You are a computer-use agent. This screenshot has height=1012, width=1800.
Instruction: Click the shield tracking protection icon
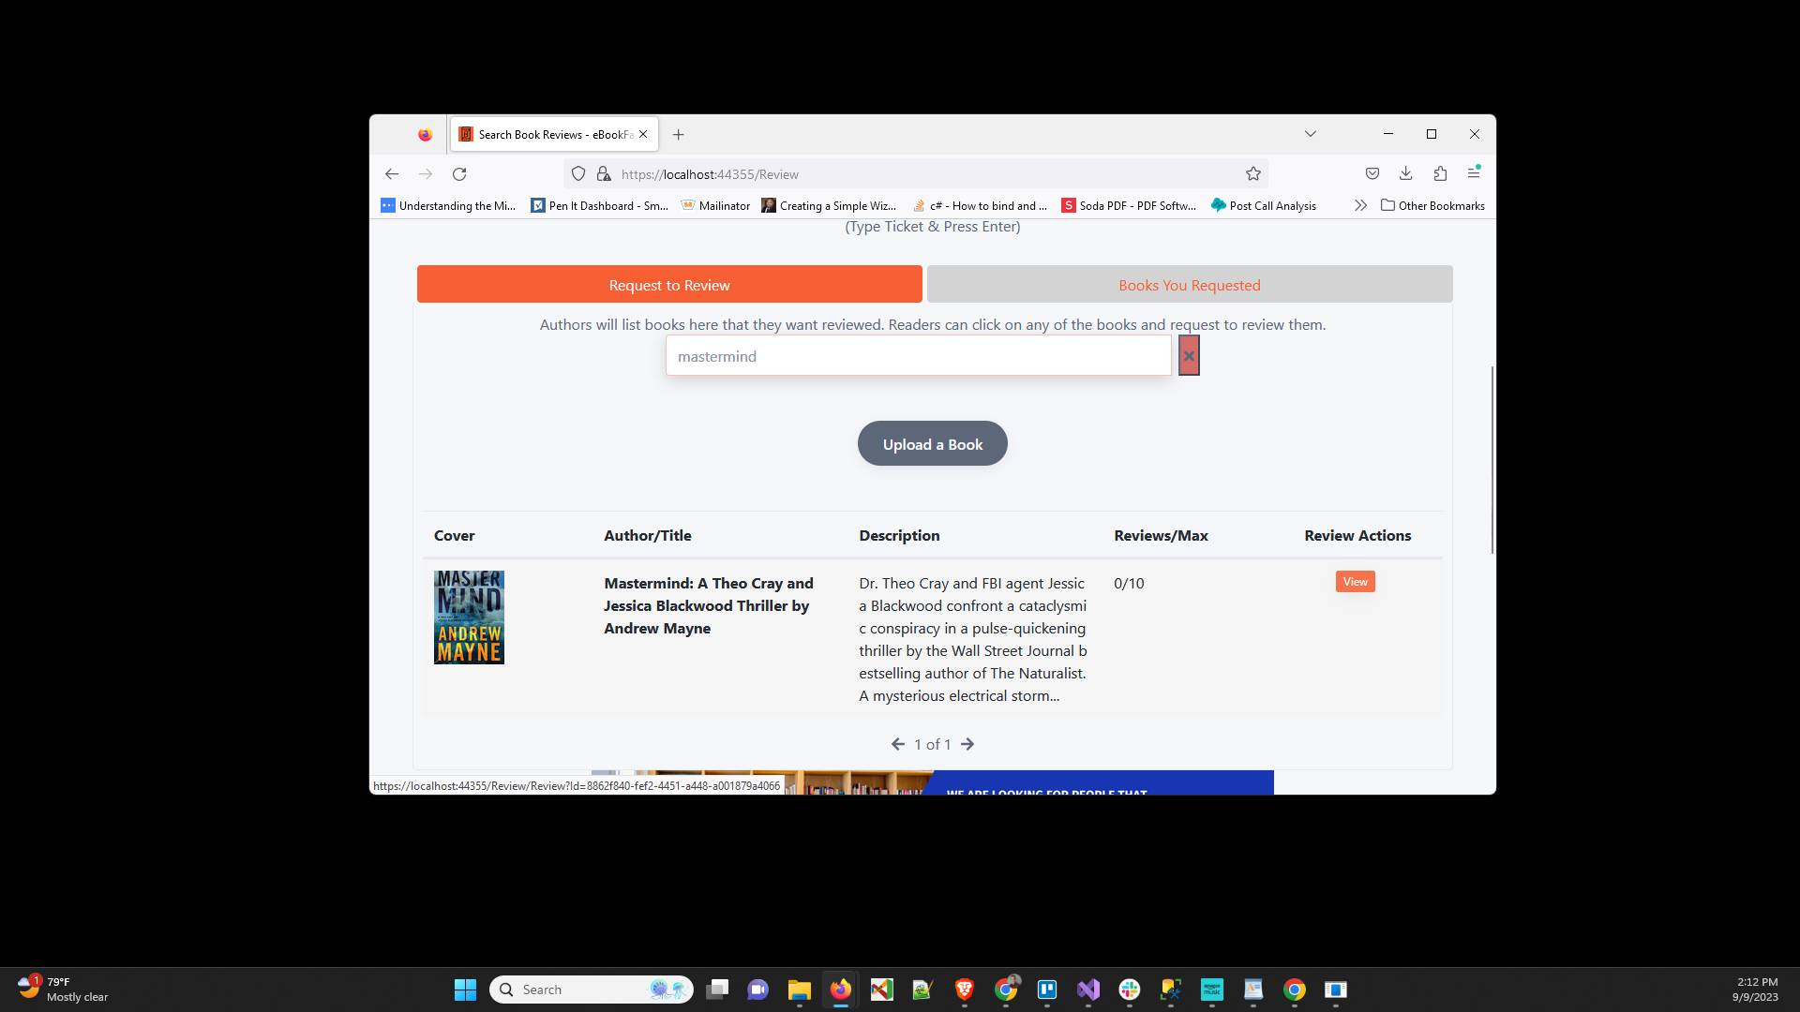click(x=578, y=173)
